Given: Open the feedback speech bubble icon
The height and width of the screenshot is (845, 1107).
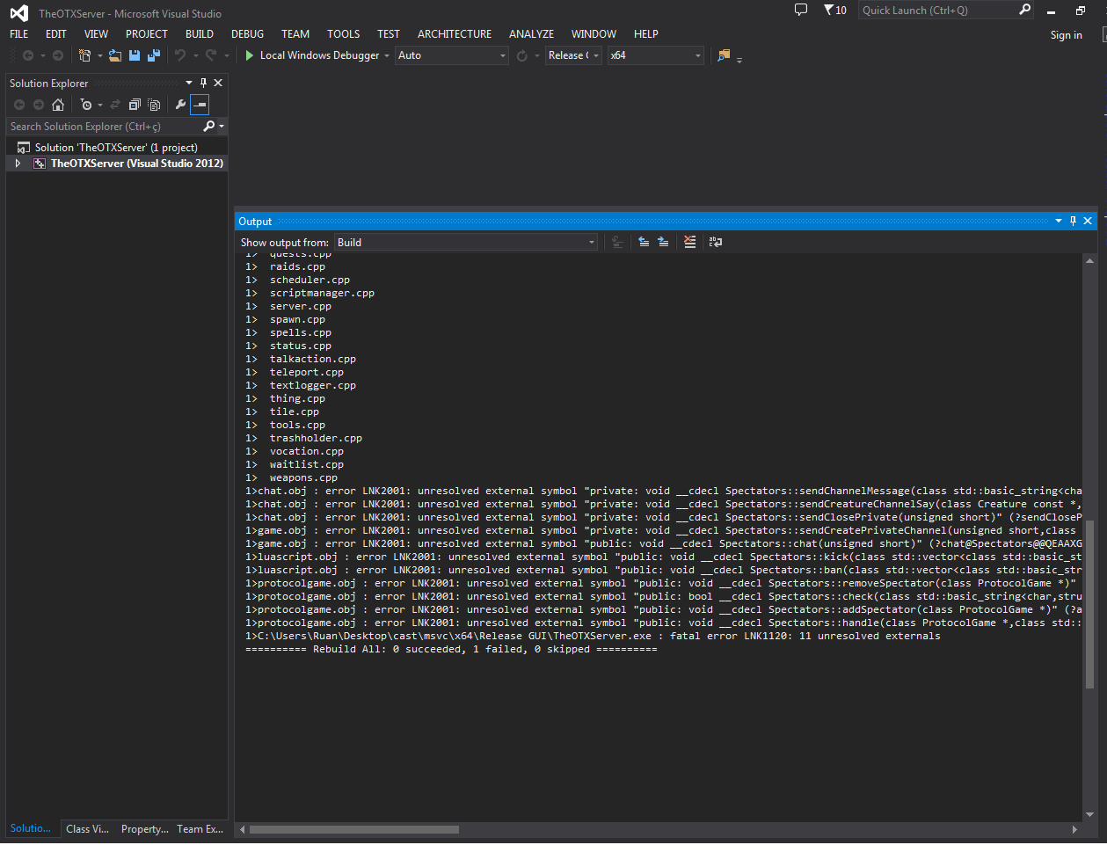Looking at the screenshot, I should [x=801, y=10].
